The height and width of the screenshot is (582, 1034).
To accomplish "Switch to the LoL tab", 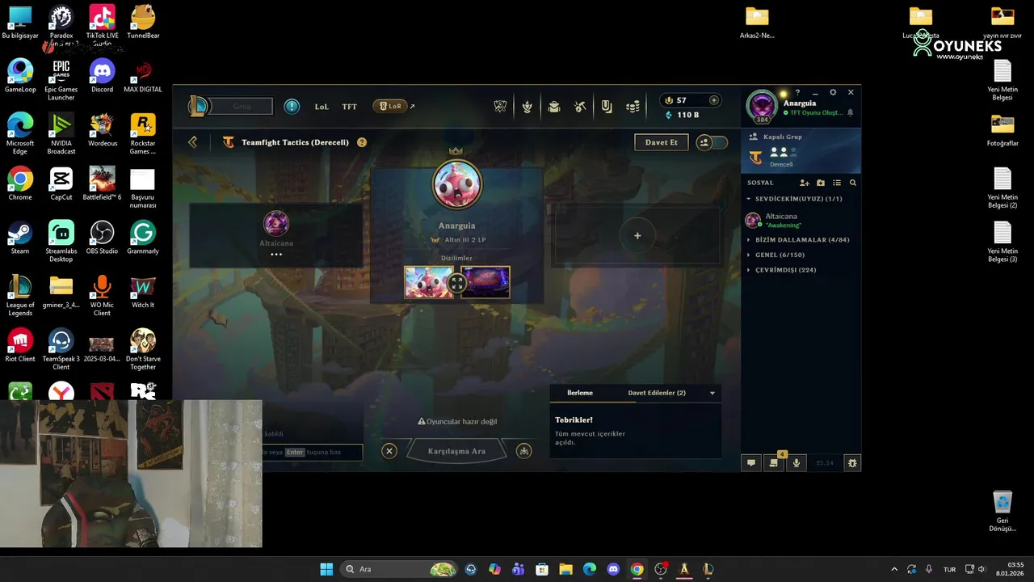I will tap(322, 107).
